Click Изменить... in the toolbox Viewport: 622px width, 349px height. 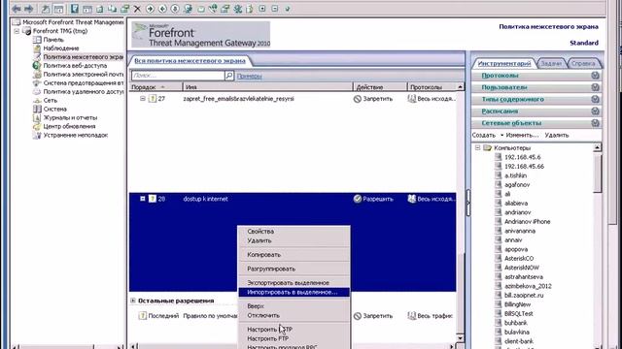click(522, 135)
